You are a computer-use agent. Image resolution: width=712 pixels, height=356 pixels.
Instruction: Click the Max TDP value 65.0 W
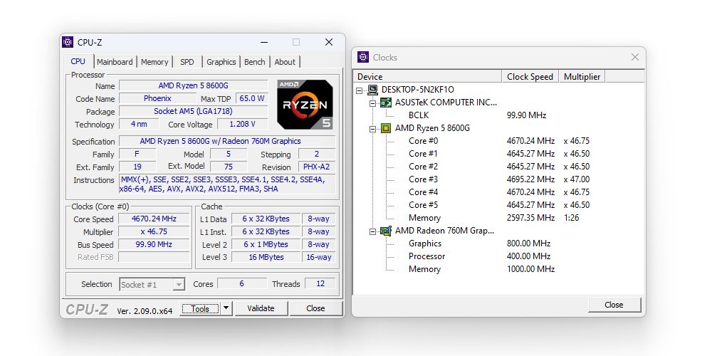tap(251, 98)
